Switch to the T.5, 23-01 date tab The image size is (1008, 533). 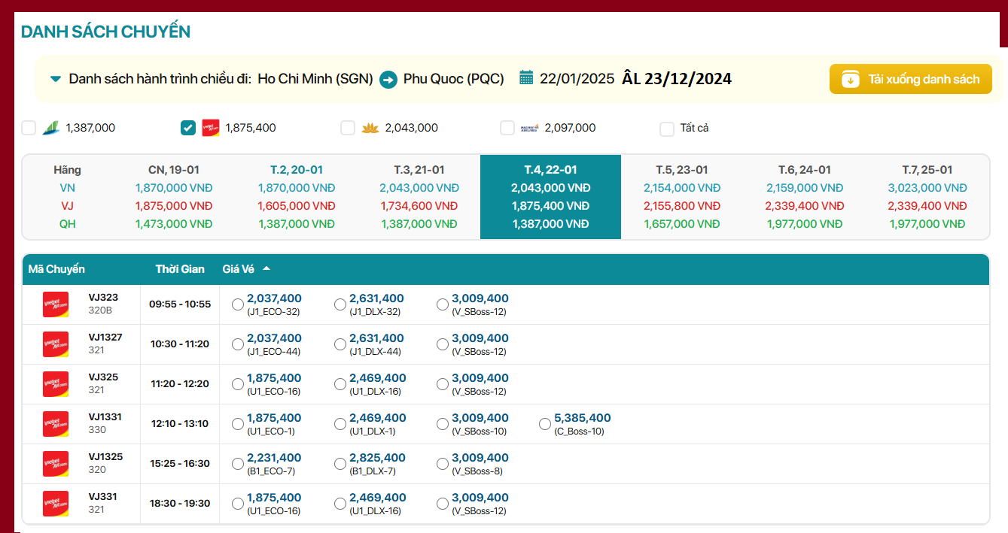point(681,170)
